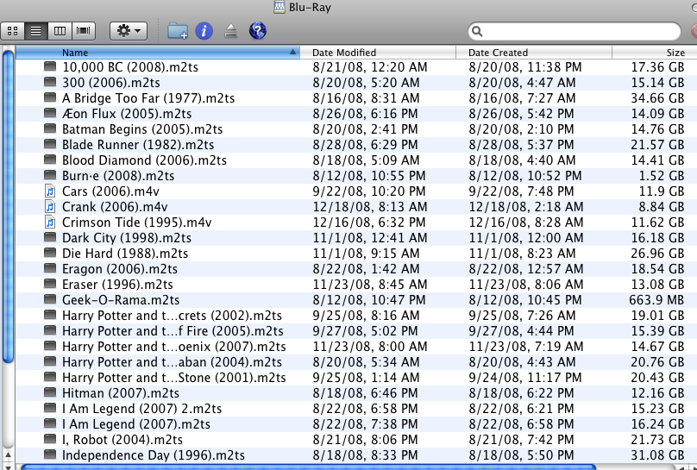The width and height of the screenshot is (697, 470).
Task: Click the horizontal scrollbar thumb
Action: click(x=308, y=467)
